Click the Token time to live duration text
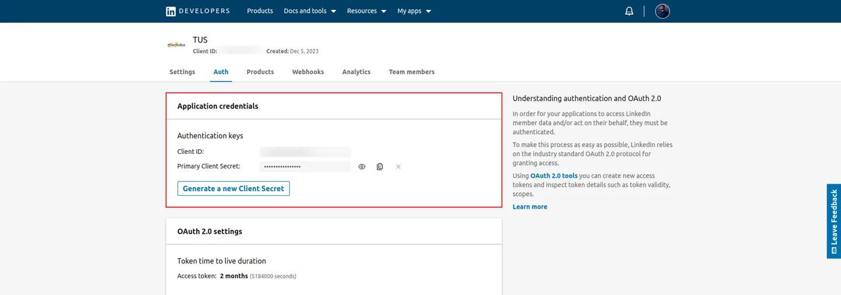Screen dimensions: 841x295 222,261
